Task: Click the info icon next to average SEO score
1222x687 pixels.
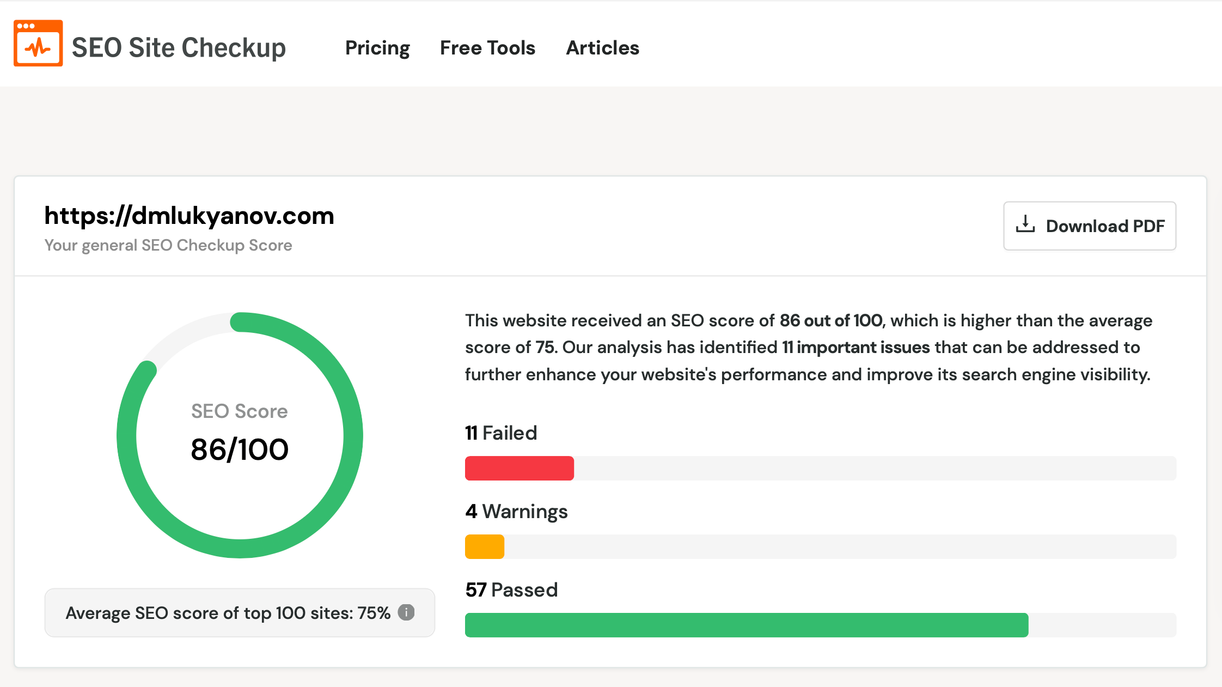Action: 406,612
